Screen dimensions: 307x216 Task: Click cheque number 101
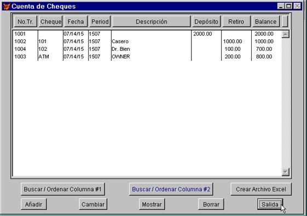click(x=42, y=41)
